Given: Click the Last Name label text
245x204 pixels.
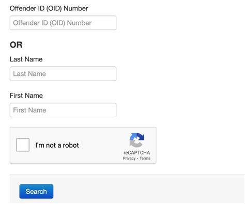Looking at the screenshot, I should click(26, 59).
